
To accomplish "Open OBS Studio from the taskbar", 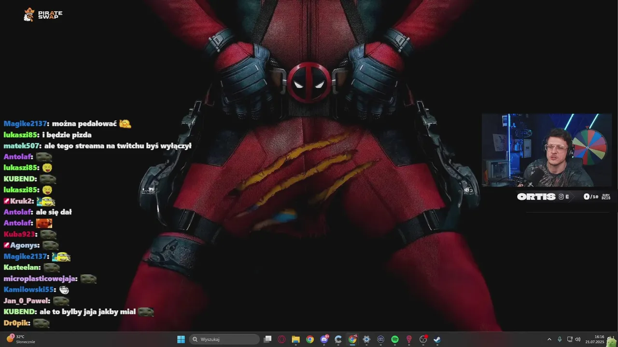I will pos(423,339).
